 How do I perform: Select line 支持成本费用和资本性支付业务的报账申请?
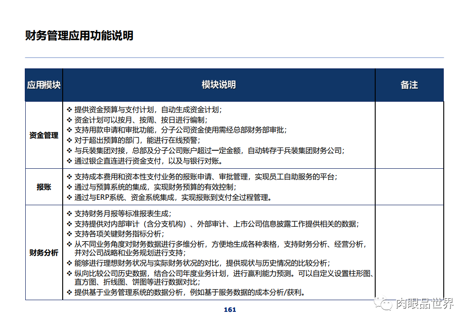coord(202,177)
